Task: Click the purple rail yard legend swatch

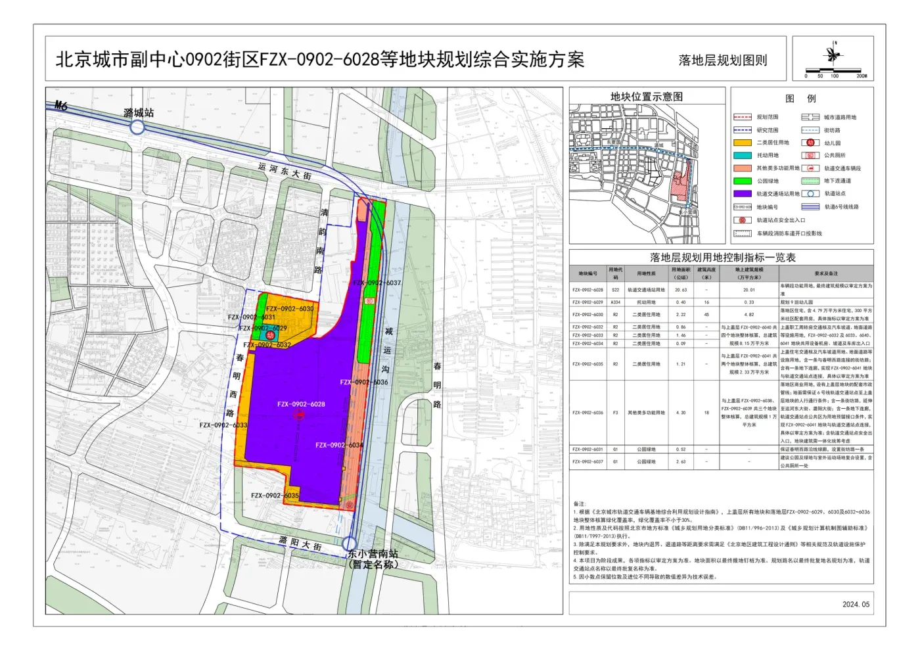Action: (x=743, y=194)
